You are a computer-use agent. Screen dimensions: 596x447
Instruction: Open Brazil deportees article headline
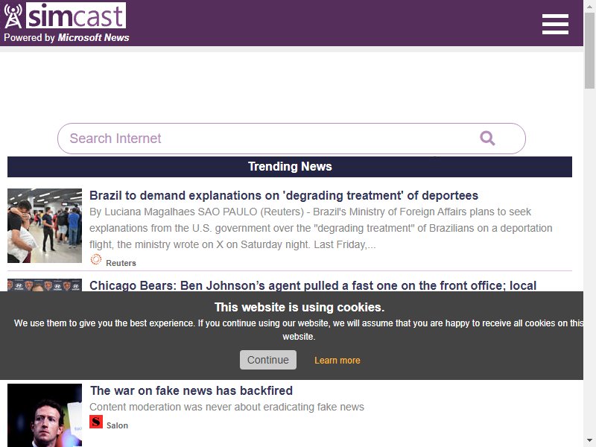coord(284,195)
